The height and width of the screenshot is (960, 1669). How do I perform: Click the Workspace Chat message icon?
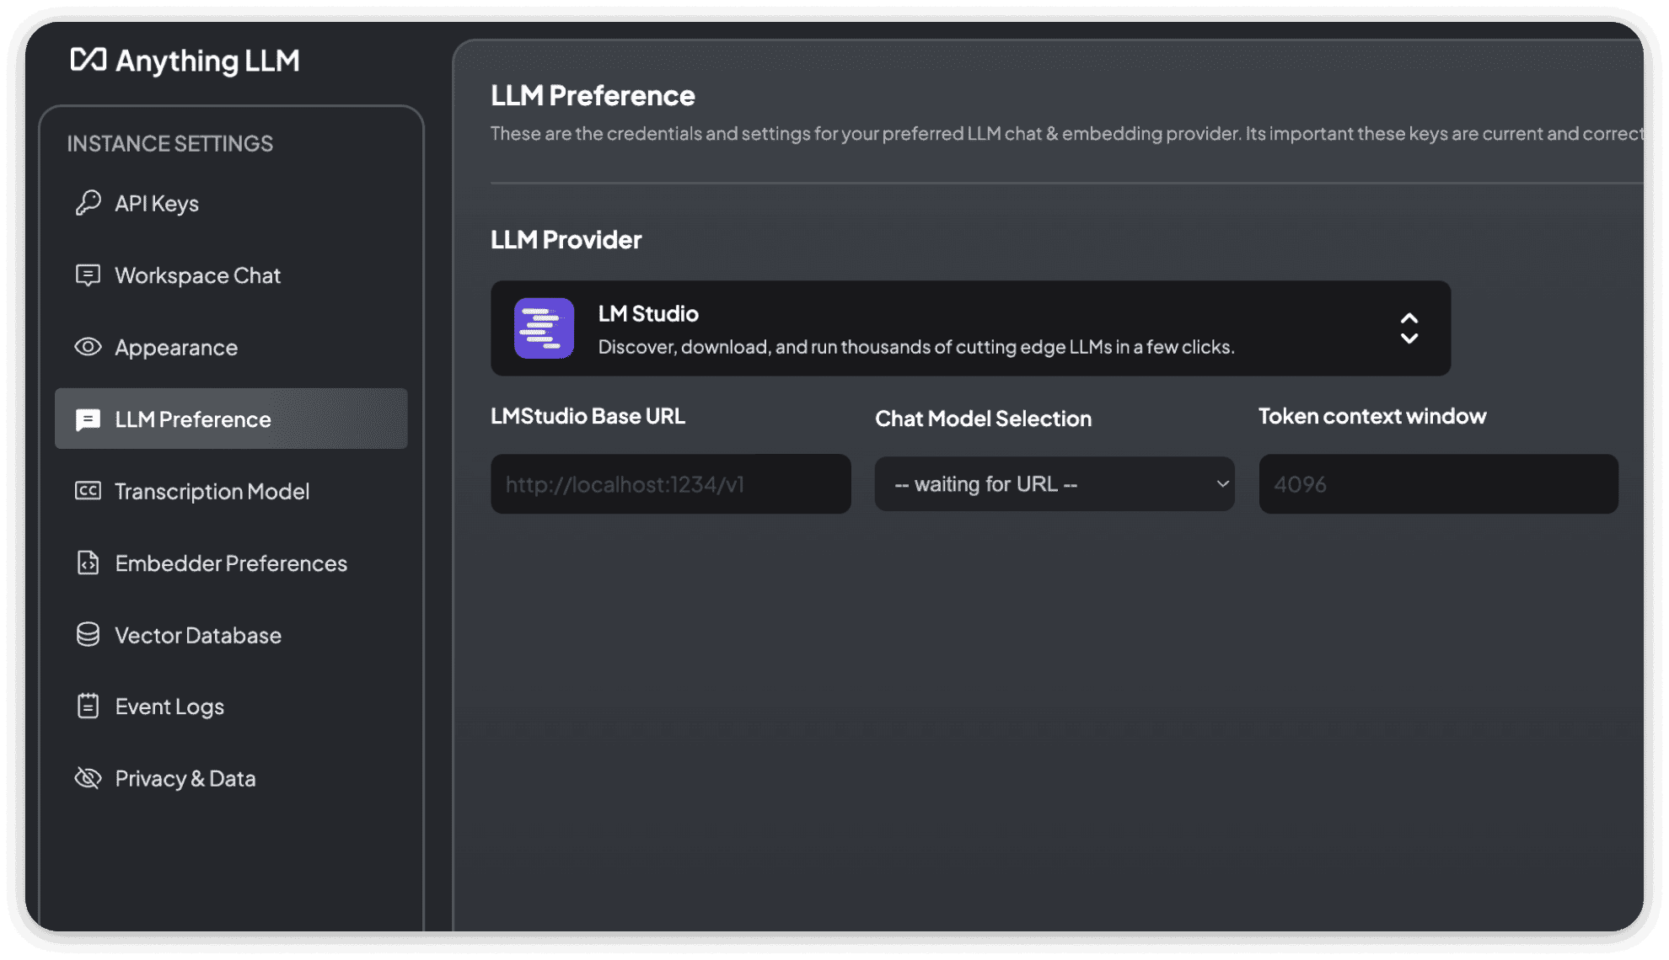coord(88,275)
